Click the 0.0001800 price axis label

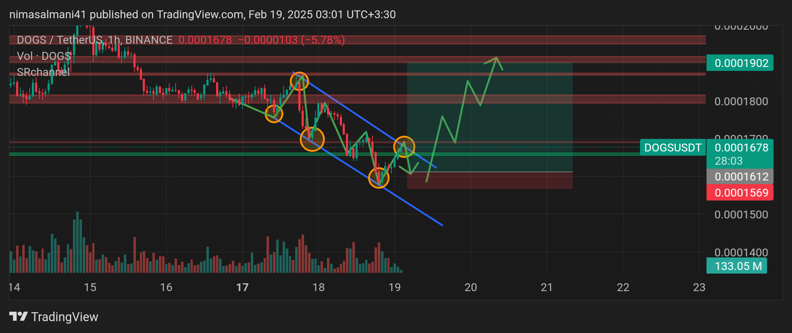pos(741,101)
